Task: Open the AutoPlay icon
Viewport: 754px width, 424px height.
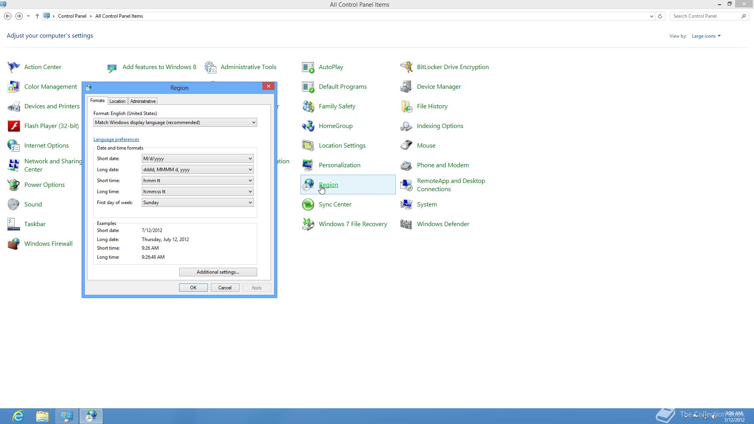Action: (x=308, y=67)
